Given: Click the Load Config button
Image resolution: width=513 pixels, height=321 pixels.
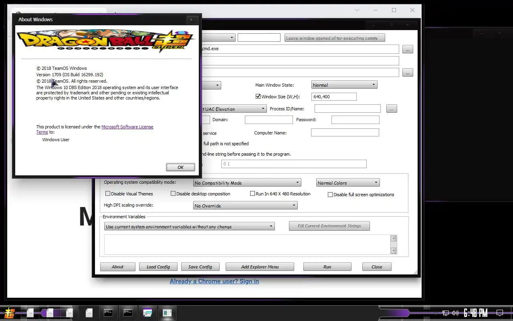Looking at the screenshot, I should pyautogui.click(x=158, y=267).
